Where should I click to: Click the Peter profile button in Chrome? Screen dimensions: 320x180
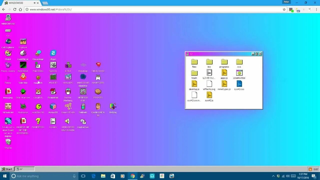(286, 2)
